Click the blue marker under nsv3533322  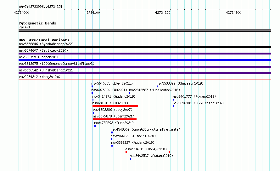click(x=157, y=86)
